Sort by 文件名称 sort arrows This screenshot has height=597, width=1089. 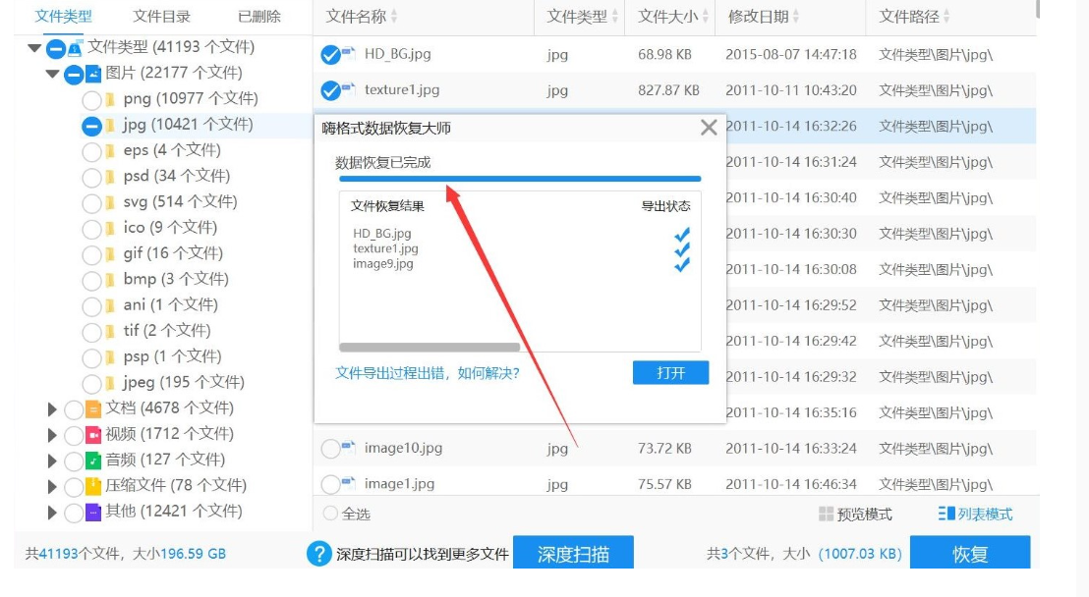pyautogui.click(x=394, y=17)
